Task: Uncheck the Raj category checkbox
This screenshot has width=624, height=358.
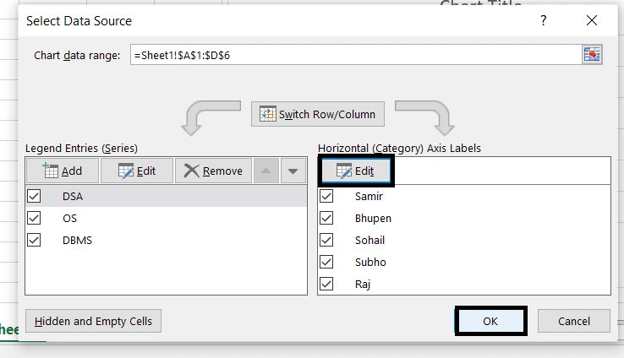Action: point(326,284)
